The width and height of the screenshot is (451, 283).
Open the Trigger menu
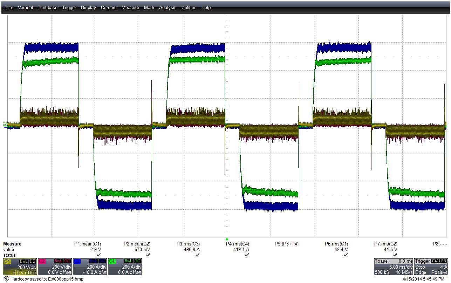(x=69, y=7)
